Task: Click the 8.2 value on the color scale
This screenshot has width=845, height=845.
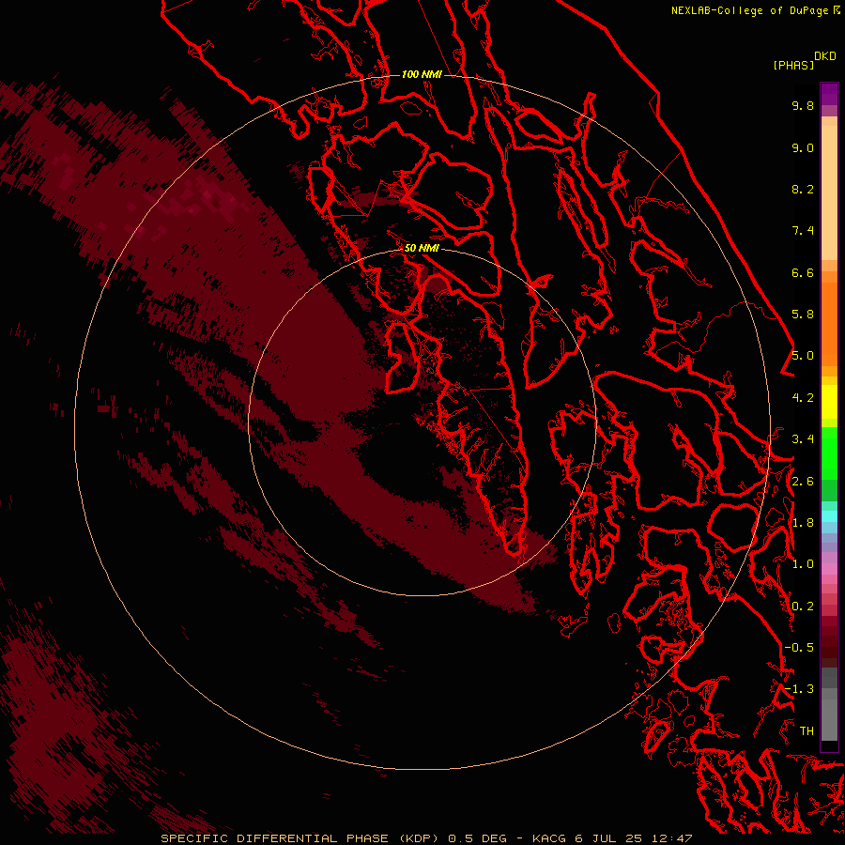Action: click(803, 189)
